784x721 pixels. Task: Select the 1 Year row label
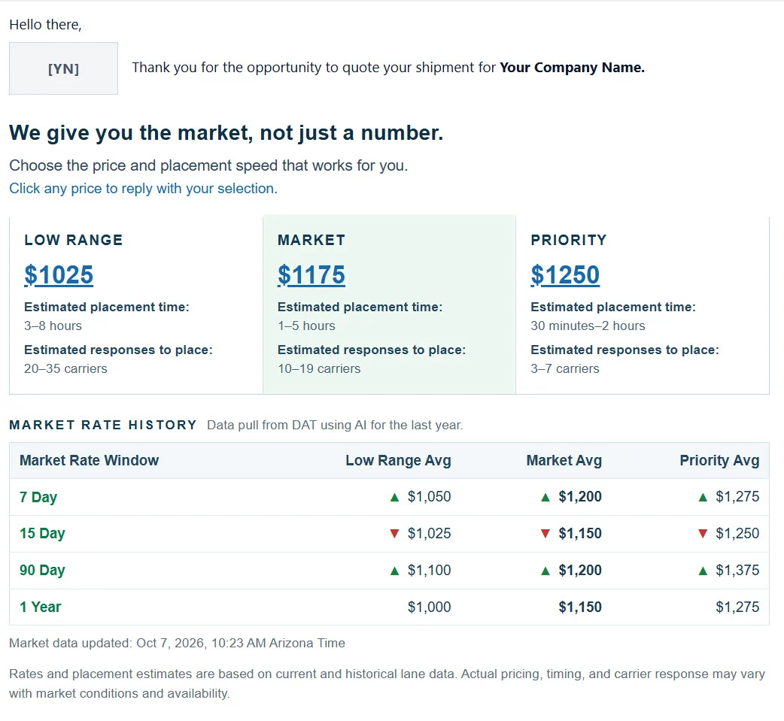(x=40, y=607)
